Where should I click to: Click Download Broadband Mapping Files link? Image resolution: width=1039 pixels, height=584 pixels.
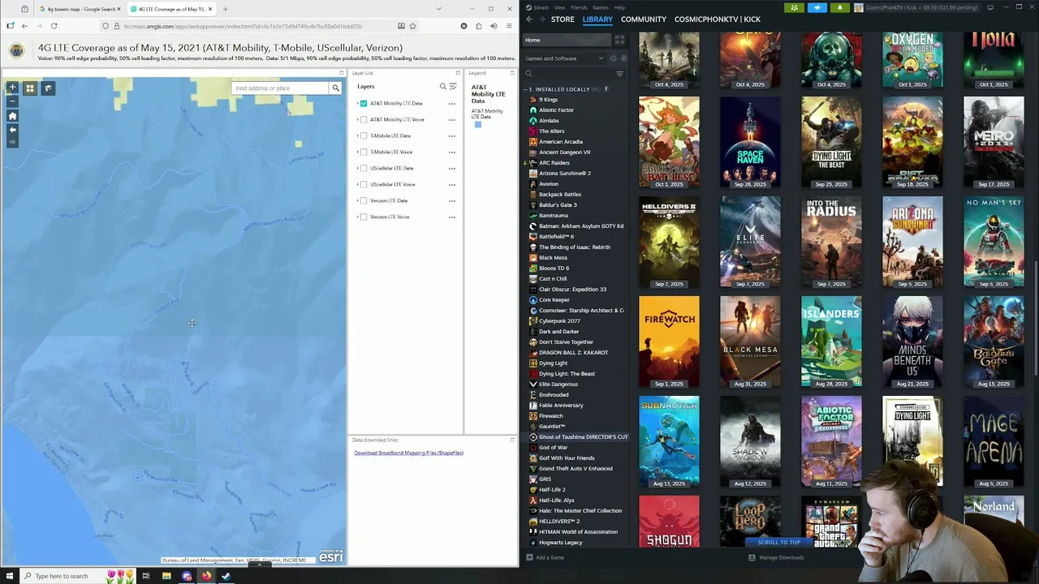coord(408,453)
